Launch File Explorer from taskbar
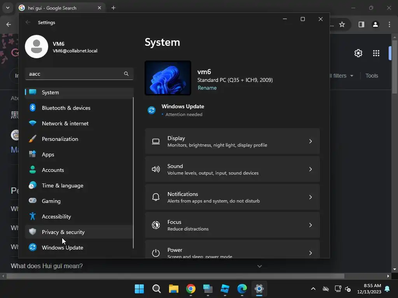 tap(174, 289)
